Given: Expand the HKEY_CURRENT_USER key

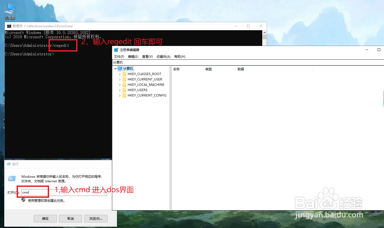Looking at the screenshot, I should coord(120,79).
